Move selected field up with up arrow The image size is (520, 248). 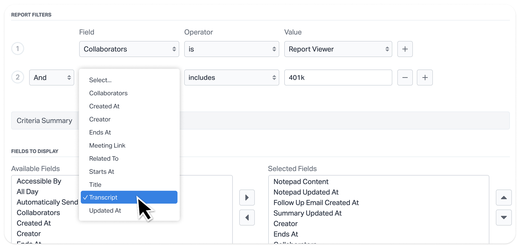pos(504,198)
